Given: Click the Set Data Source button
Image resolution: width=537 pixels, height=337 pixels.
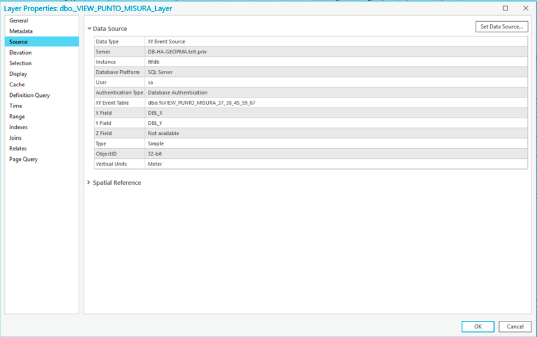Looking at the screenshot, I should pos(501,26).
